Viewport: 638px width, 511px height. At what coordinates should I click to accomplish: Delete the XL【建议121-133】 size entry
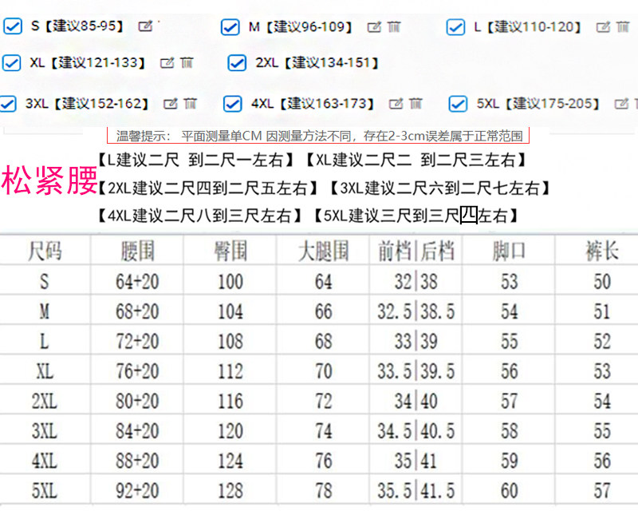(x=187, y=63)
